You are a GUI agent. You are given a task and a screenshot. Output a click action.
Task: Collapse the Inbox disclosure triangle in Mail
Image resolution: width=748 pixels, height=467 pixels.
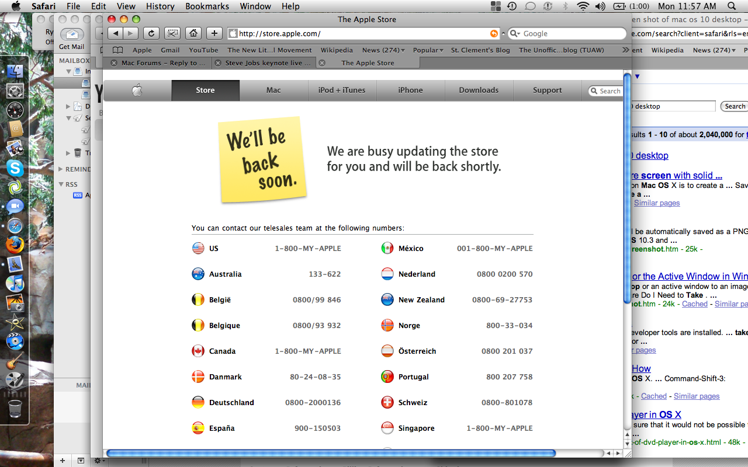tap(68, 72)
